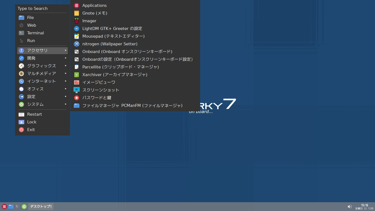Click the Applications red list icon

click(x=77, y=5)
